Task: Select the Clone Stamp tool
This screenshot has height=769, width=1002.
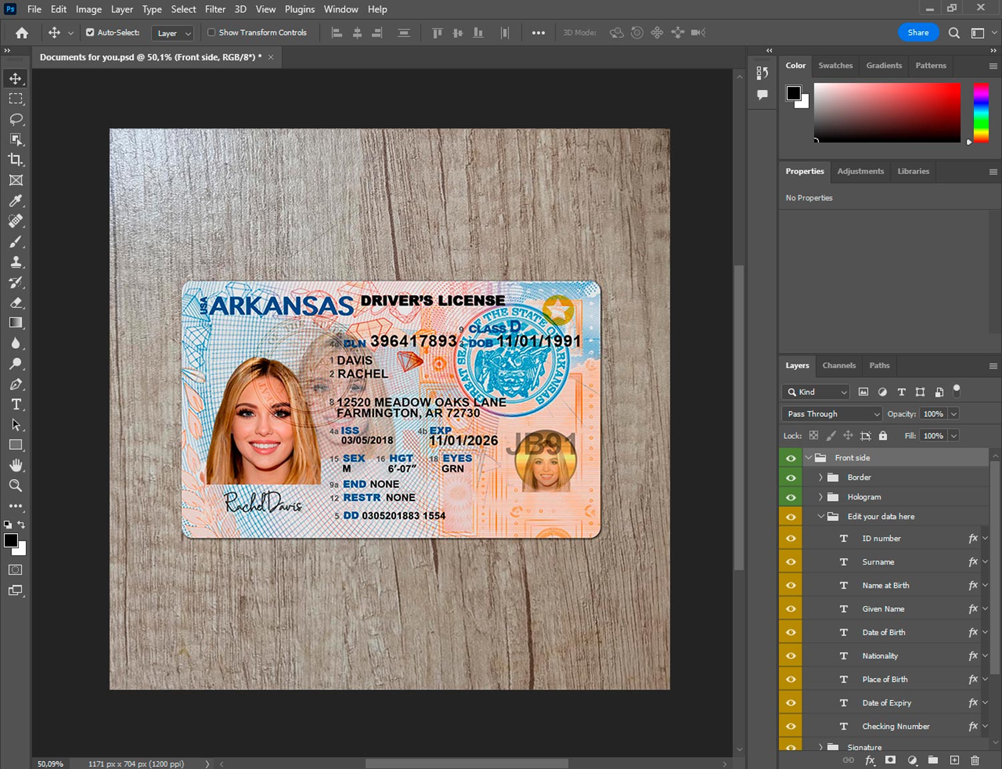Action: (16, 262)
